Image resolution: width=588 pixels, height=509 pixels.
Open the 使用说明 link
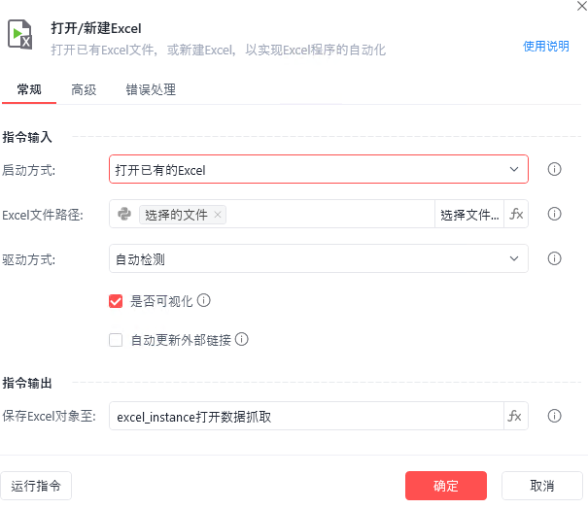[x=546, y=46]
